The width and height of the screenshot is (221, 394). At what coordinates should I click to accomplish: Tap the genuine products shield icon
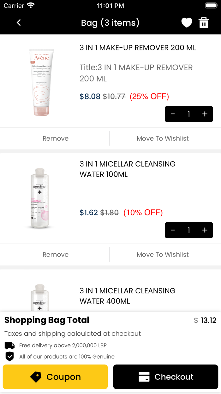coord(10,357)
